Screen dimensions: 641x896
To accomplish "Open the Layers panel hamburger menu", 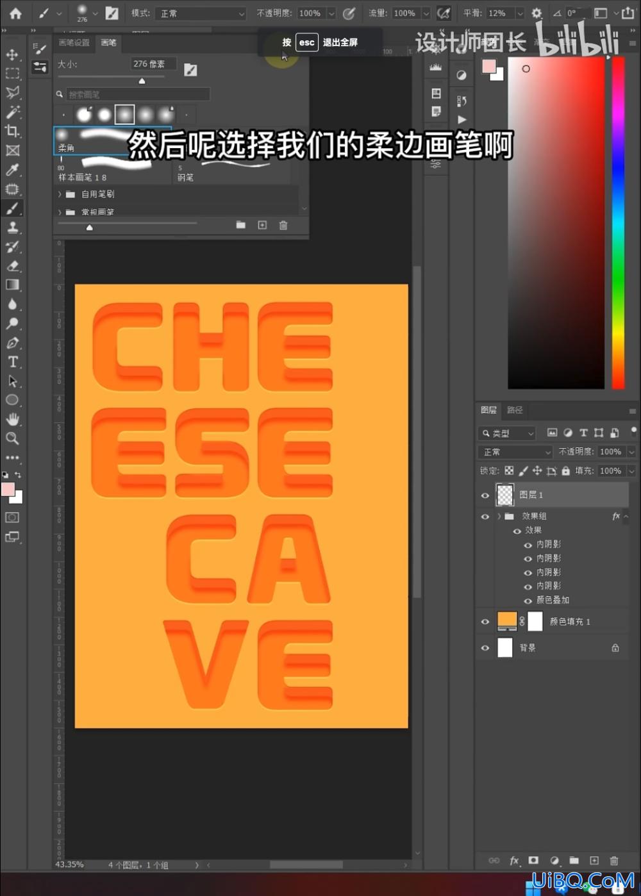I will coord(632,411).
